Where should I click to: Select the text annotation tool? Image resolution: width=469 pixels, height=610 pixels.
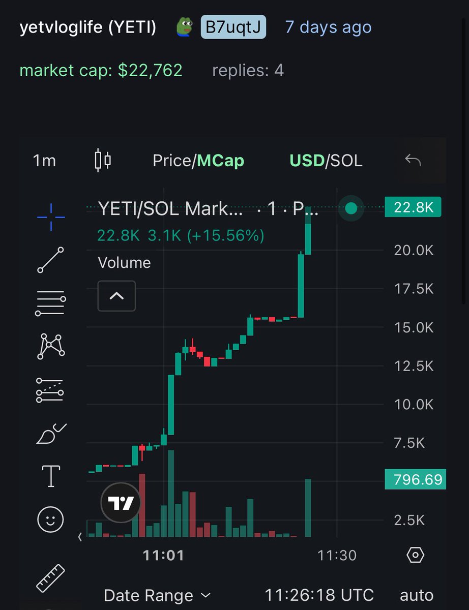(51, 476)
